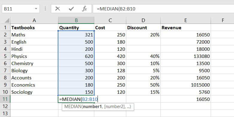Select the Revenue header cell
The height and width of the screenshot is (117, 234).
pyautogui.click(x=186, y=27)
